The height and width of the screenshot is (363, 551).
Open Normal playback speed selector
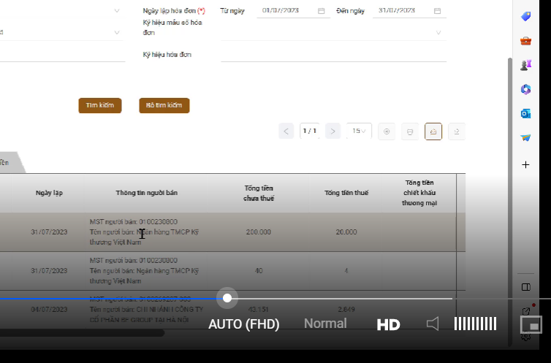click(x=325, y=324)
